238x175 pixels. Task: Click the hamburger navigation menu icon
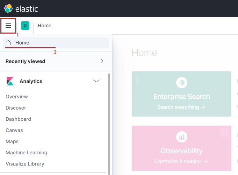[x=8, y=26]
